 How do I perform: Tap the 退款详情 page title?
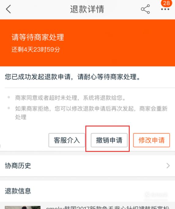pyautogui.click(x=87, y=9)
